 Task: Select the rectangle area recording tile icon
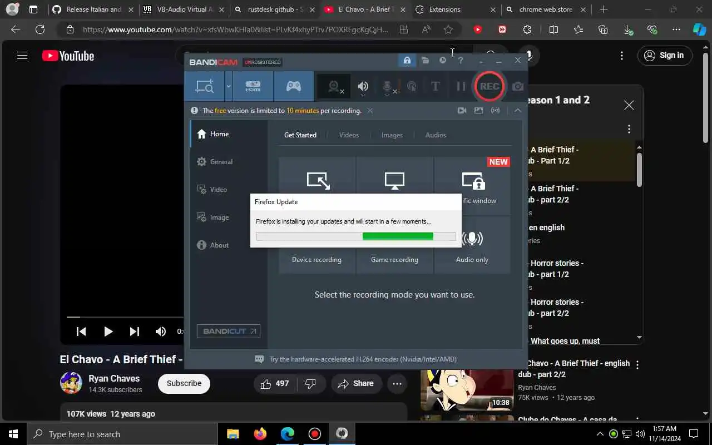[318, 181]
